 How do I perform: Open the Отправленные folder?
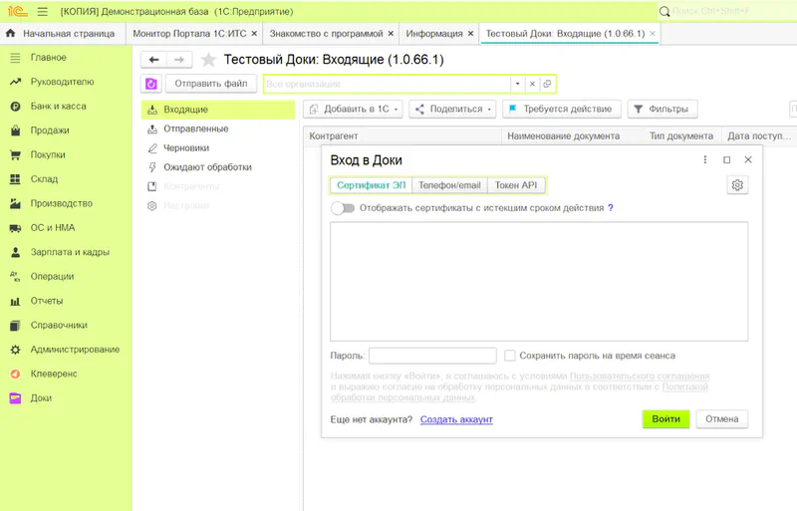click(195, 128)
